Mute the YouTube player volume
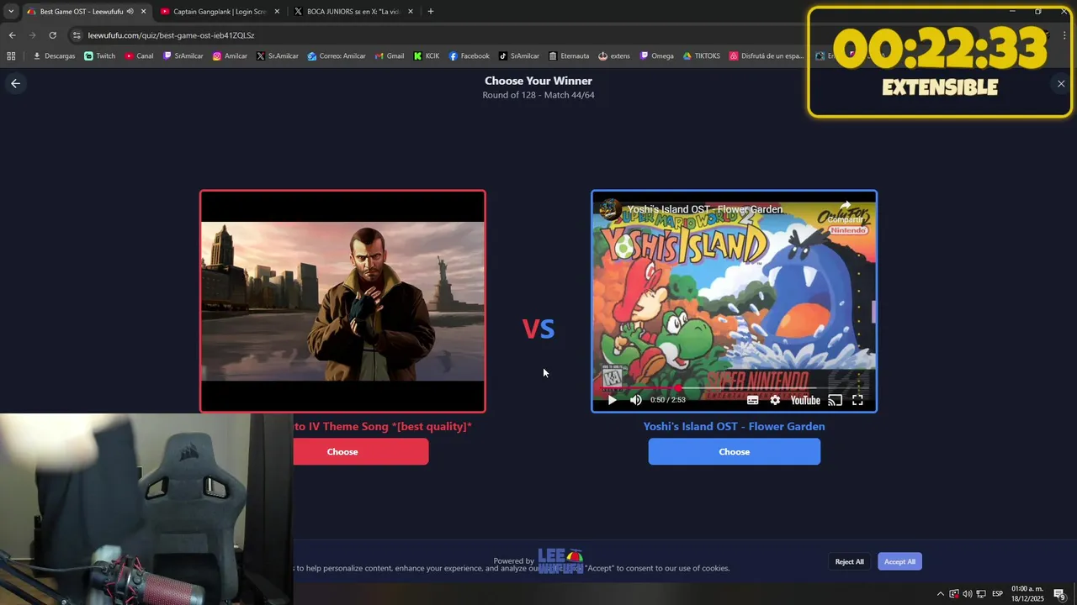 click(636, 400)
